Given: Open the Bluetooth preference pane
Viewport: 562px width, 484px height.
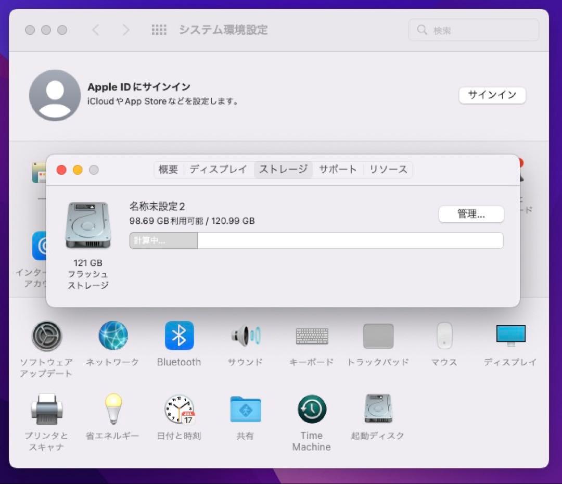Looking at the screenshot, I should [x=179, y=336].
